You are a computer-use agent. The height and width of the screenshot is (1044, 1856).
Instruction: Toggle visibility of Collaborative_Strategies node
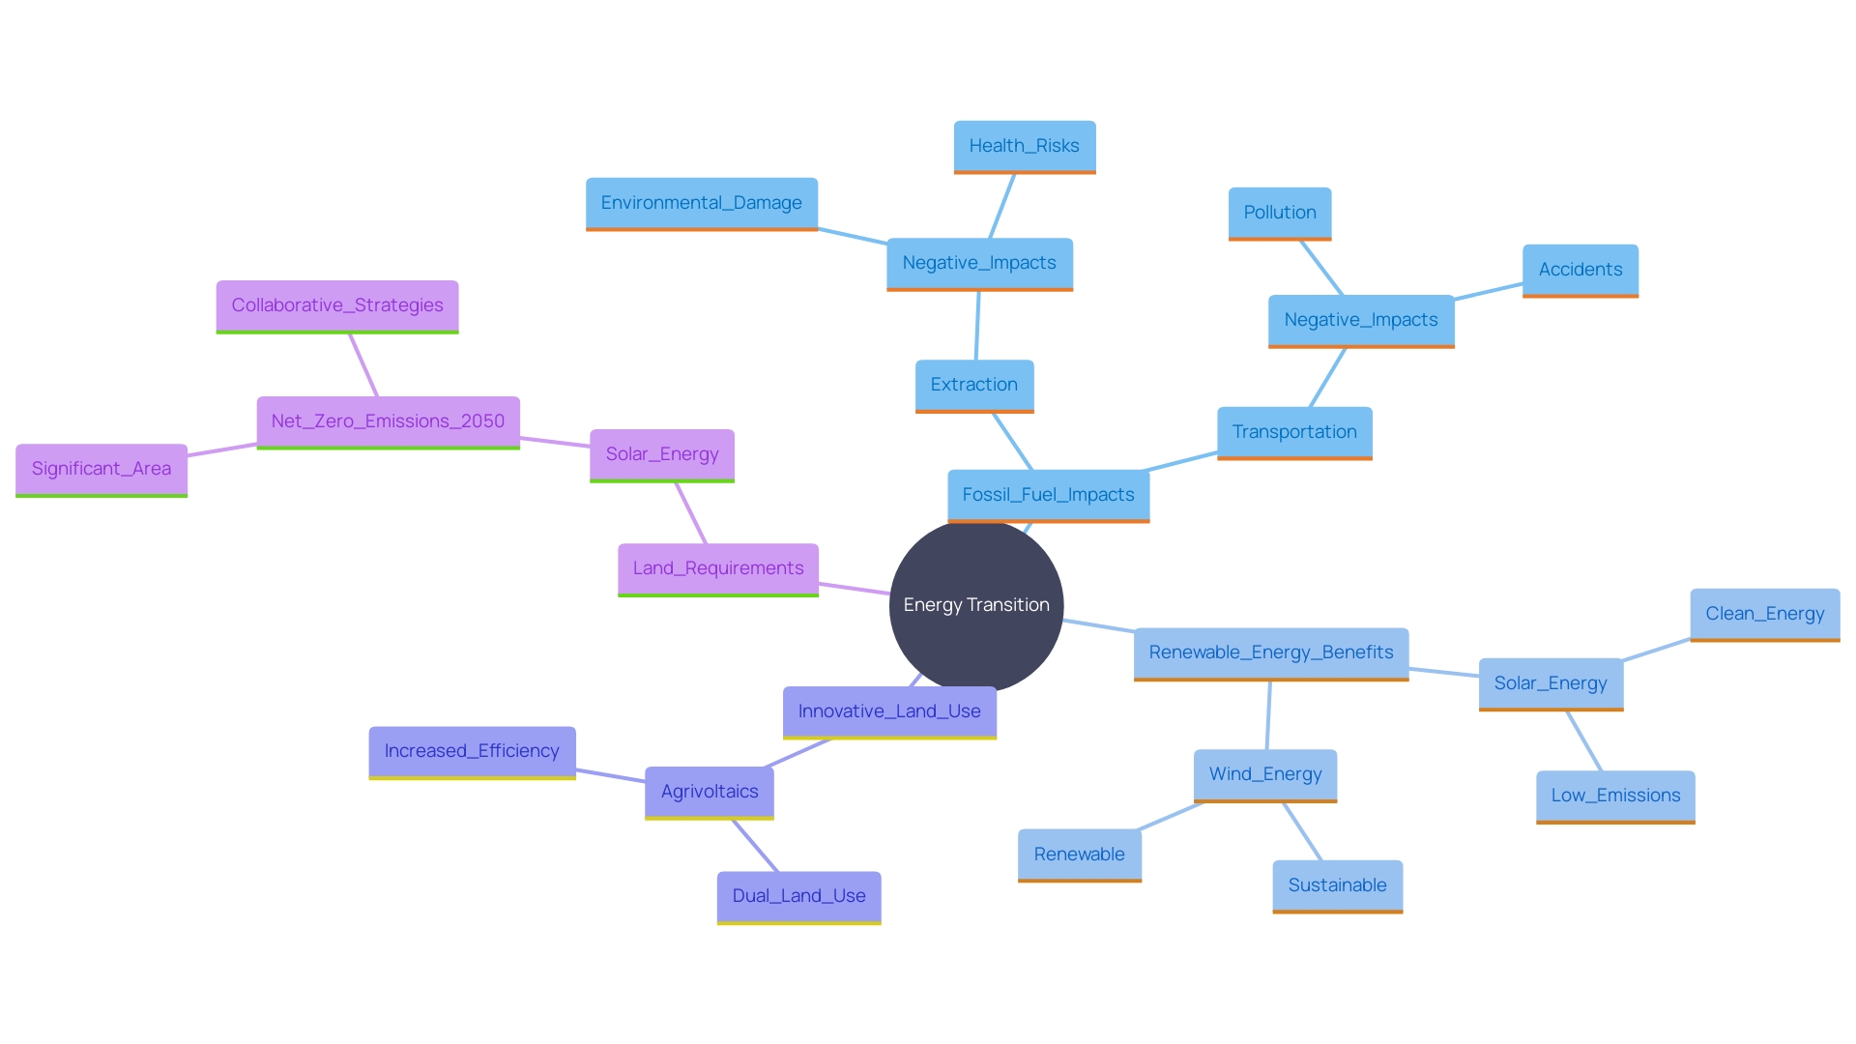(x=335, y=303)
